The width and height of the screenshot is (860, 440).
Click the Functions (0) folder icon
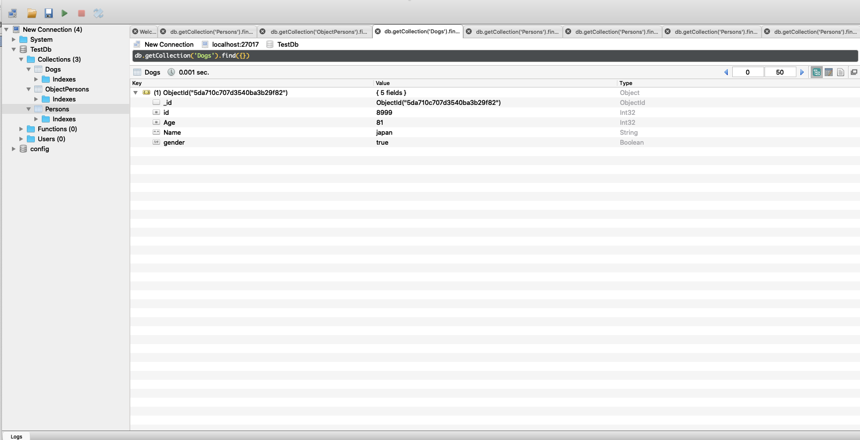click(x=31, y=129)
